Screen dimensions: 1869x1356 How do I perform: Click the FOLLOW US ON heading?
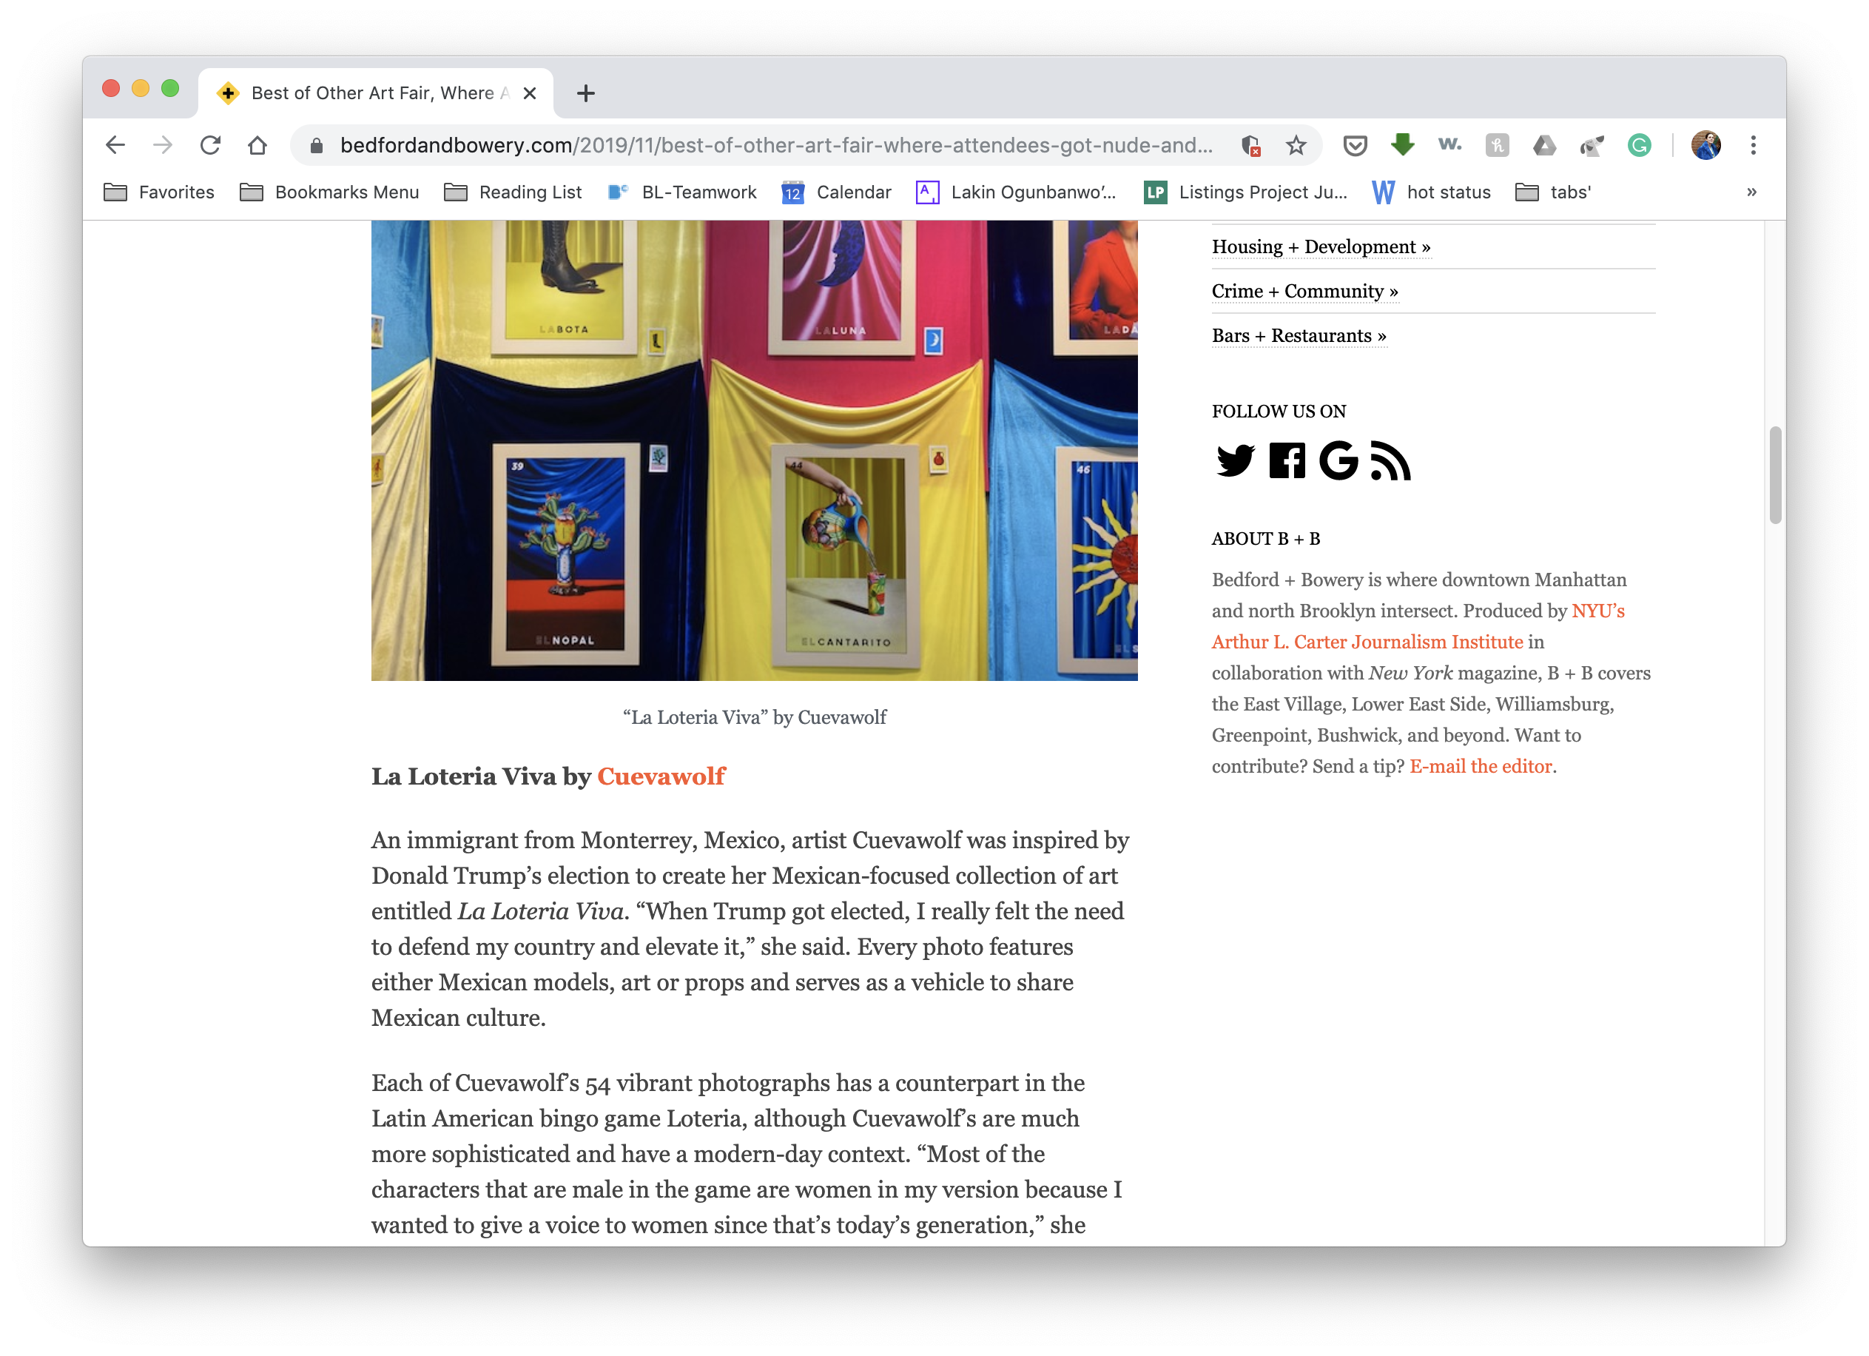pos(1278,412)
